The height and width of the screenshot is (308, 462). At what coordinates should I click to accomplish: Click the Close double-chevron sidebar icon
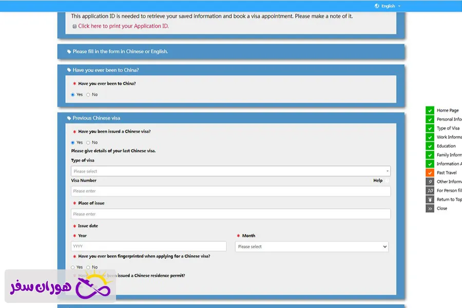pos(430,208)
